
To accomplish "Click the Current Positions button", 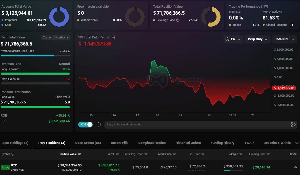I will click(x=55, y=37).
